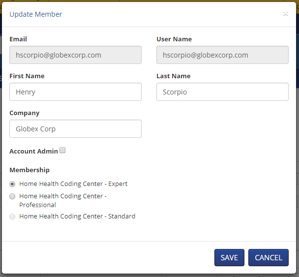Click the Update Member dialog title
The image size is (299, 277).
(x=36, y=14)
